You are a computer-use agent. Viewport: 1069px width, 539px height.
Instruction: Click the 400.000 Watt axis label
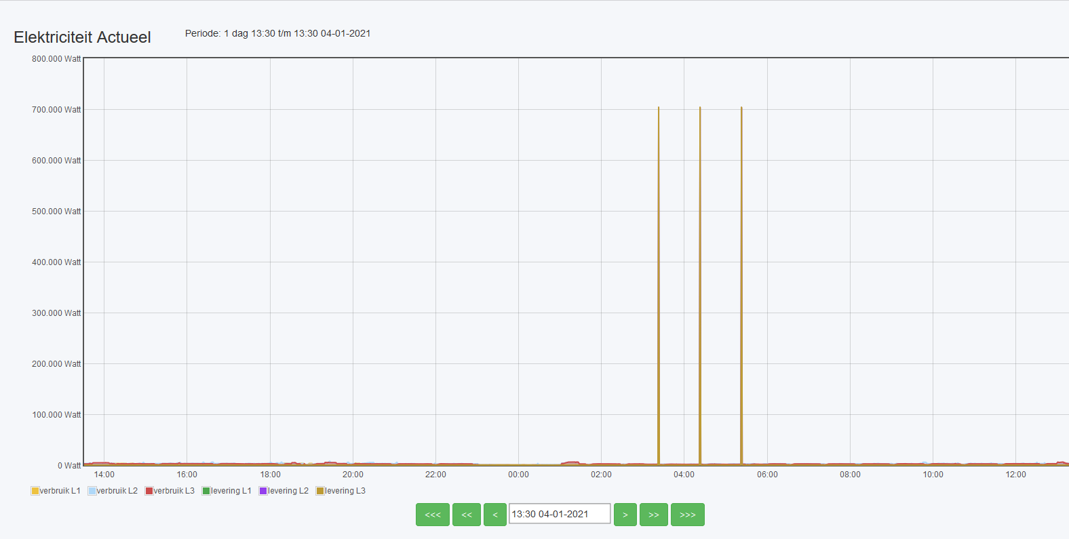pos(56,262)
